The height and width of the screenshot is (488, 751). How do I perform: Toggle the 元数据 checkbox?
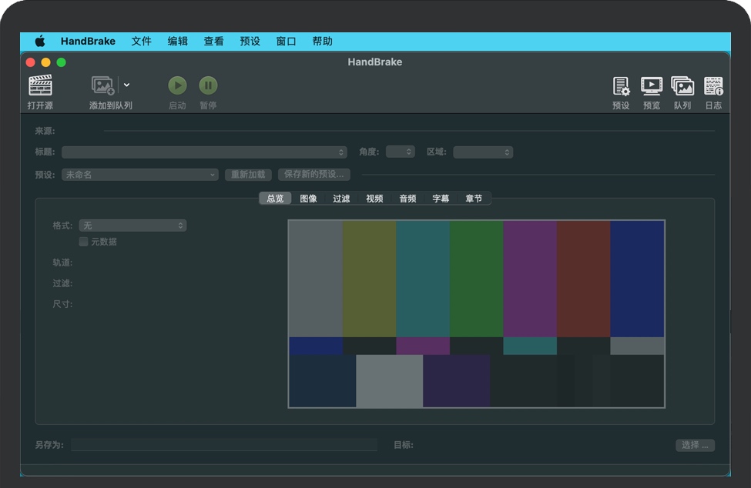(83, 242)
